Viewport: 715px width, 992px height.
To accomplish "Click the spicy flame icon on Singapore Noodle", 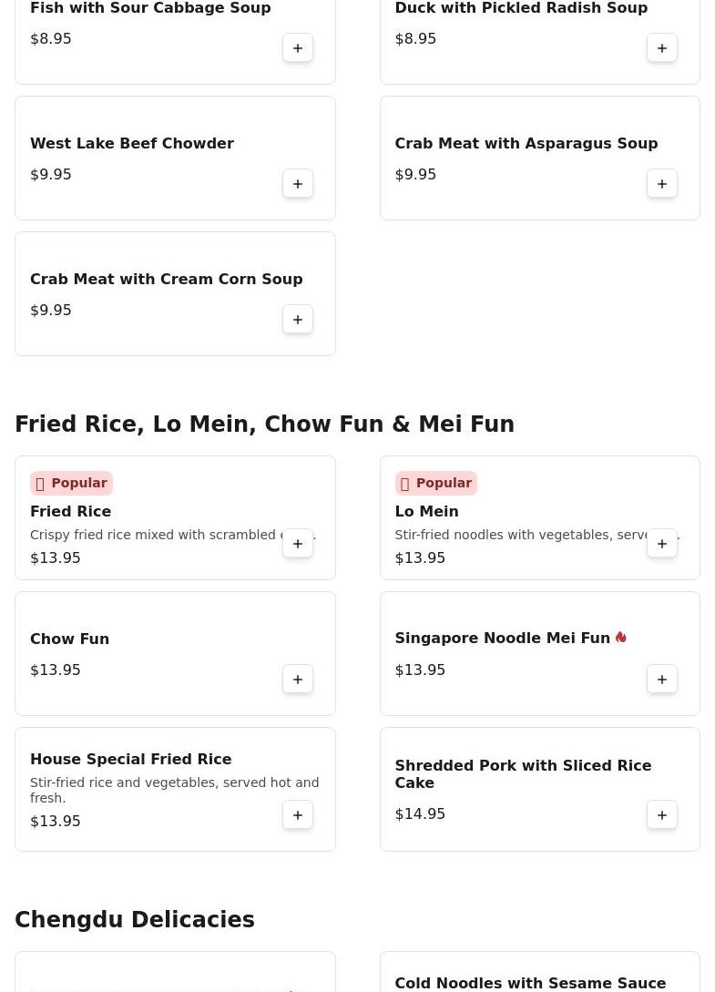I will tap(621, 638).
